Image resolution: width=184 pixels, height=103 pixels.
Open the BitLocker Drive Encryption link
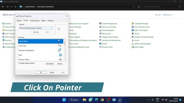(79, 23)
